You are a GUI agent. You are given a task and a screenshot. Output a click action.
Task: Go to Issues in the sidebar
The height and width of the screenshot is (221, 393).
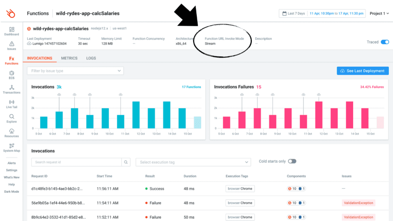pos(12,46)
